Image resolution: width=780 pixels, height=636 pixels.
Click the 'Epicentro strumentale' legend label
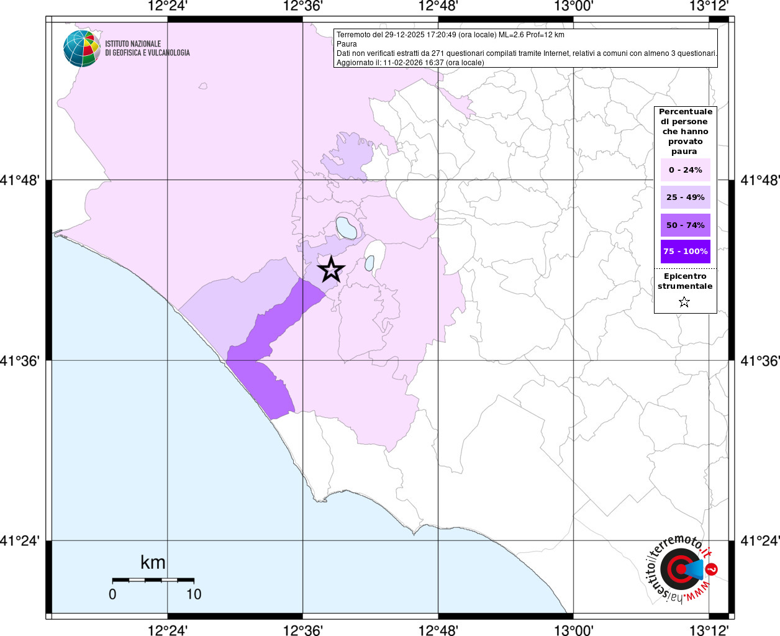[685, 281]
